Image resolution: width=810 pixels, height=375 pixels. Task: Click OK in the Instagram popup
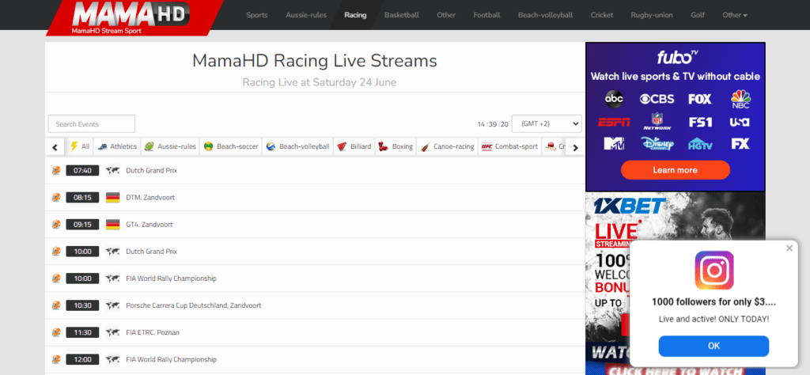714,346
